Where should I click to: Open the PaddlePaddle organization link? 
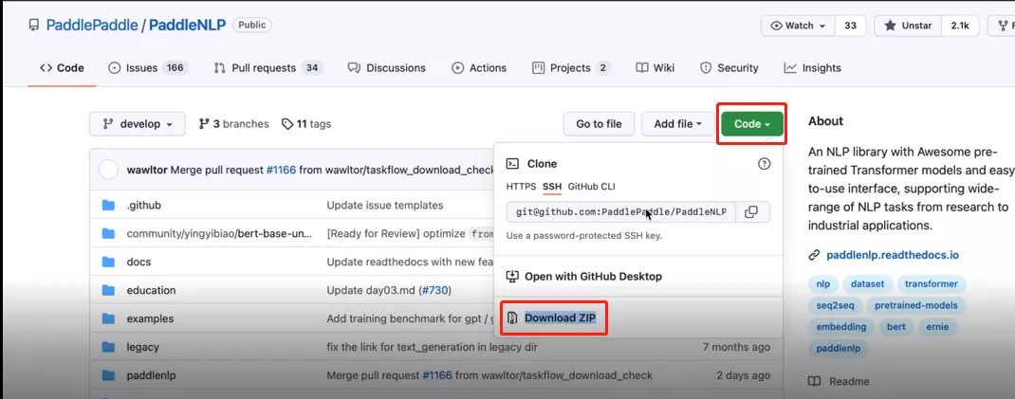coord(92,26)
